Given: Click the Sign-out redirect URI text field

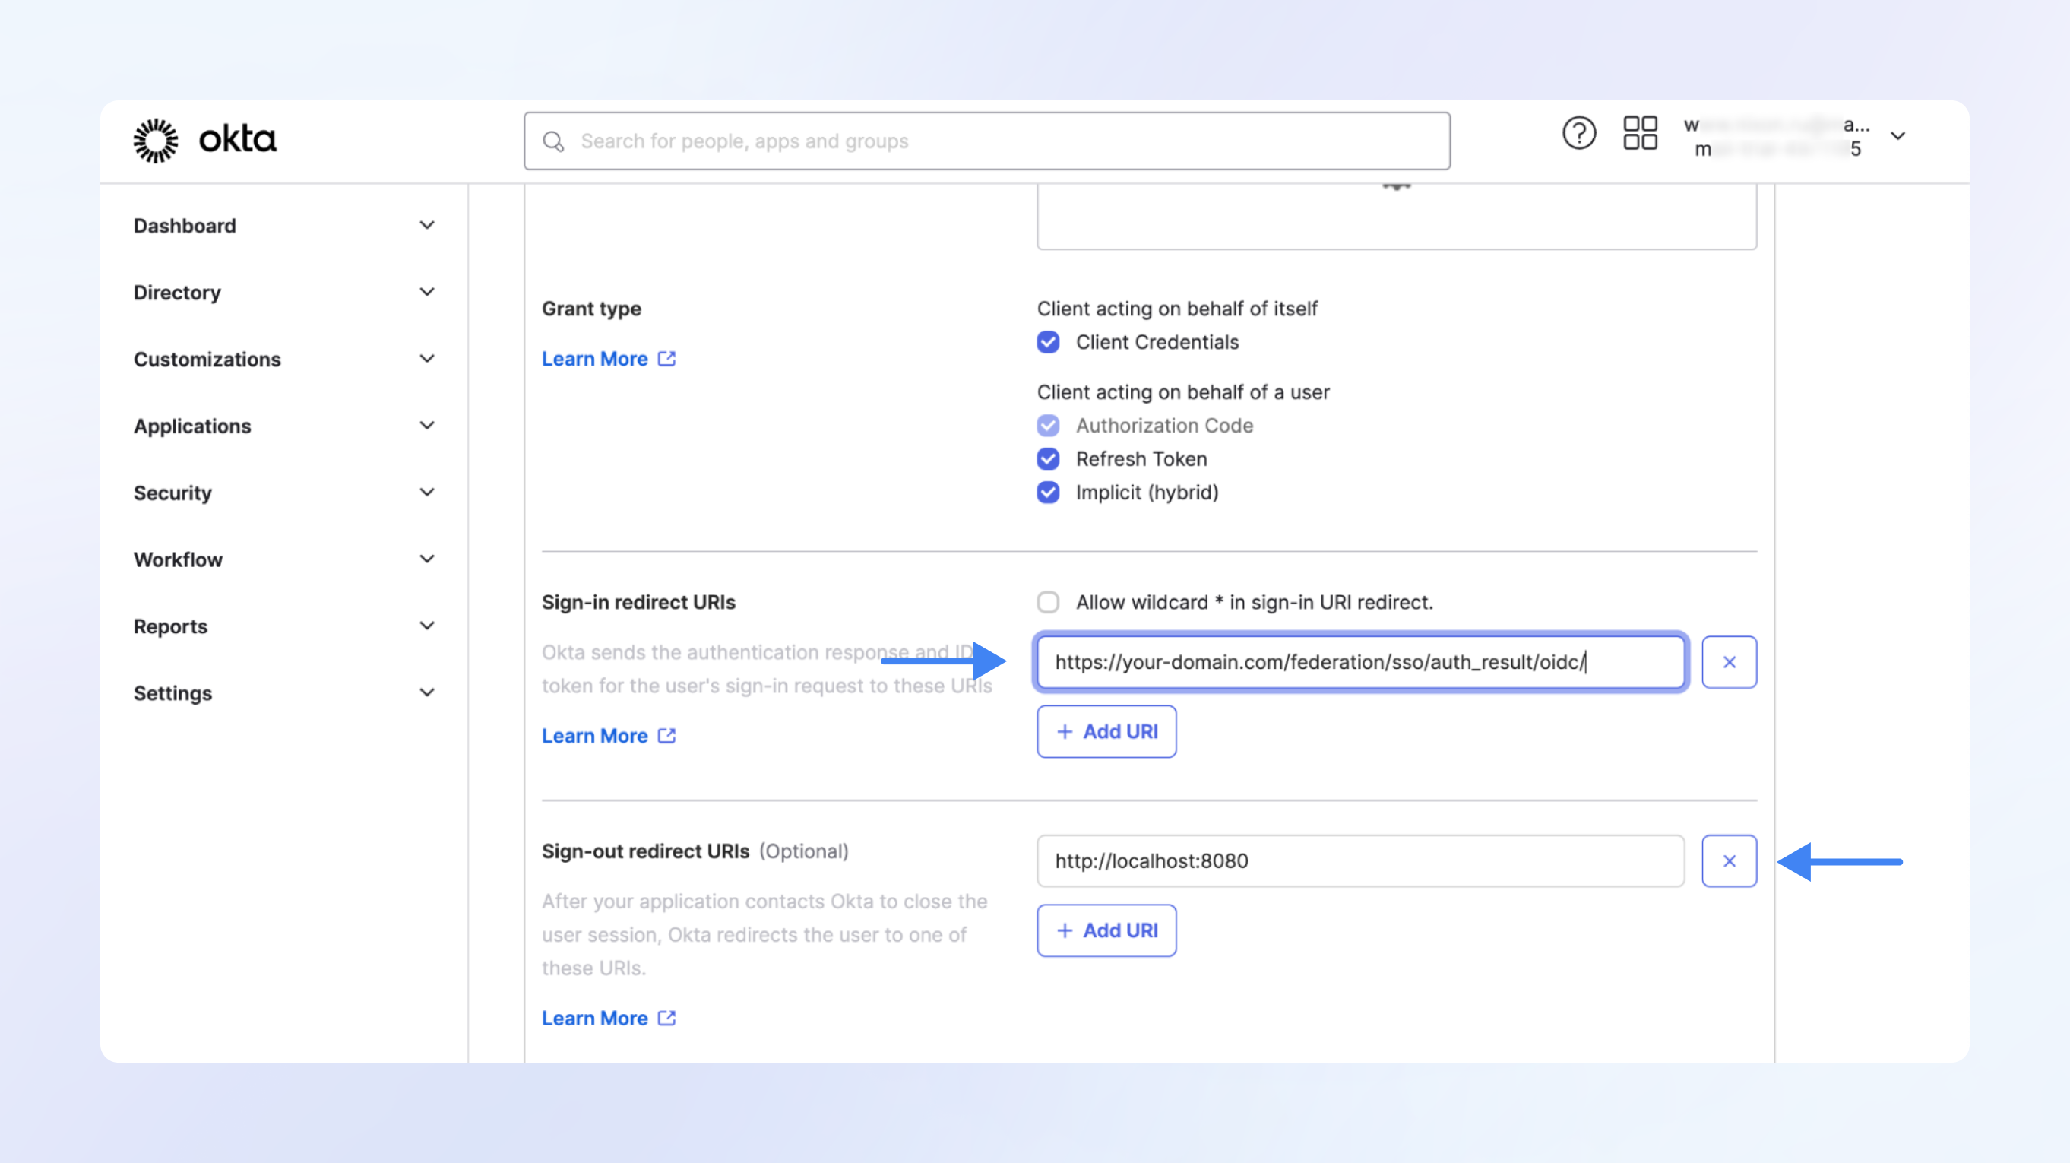Looking at the screenshot, I should (x=1359, y=860).
